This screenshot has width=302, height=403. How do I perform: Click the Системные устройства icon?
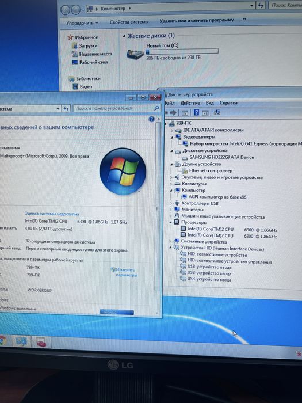177,241
